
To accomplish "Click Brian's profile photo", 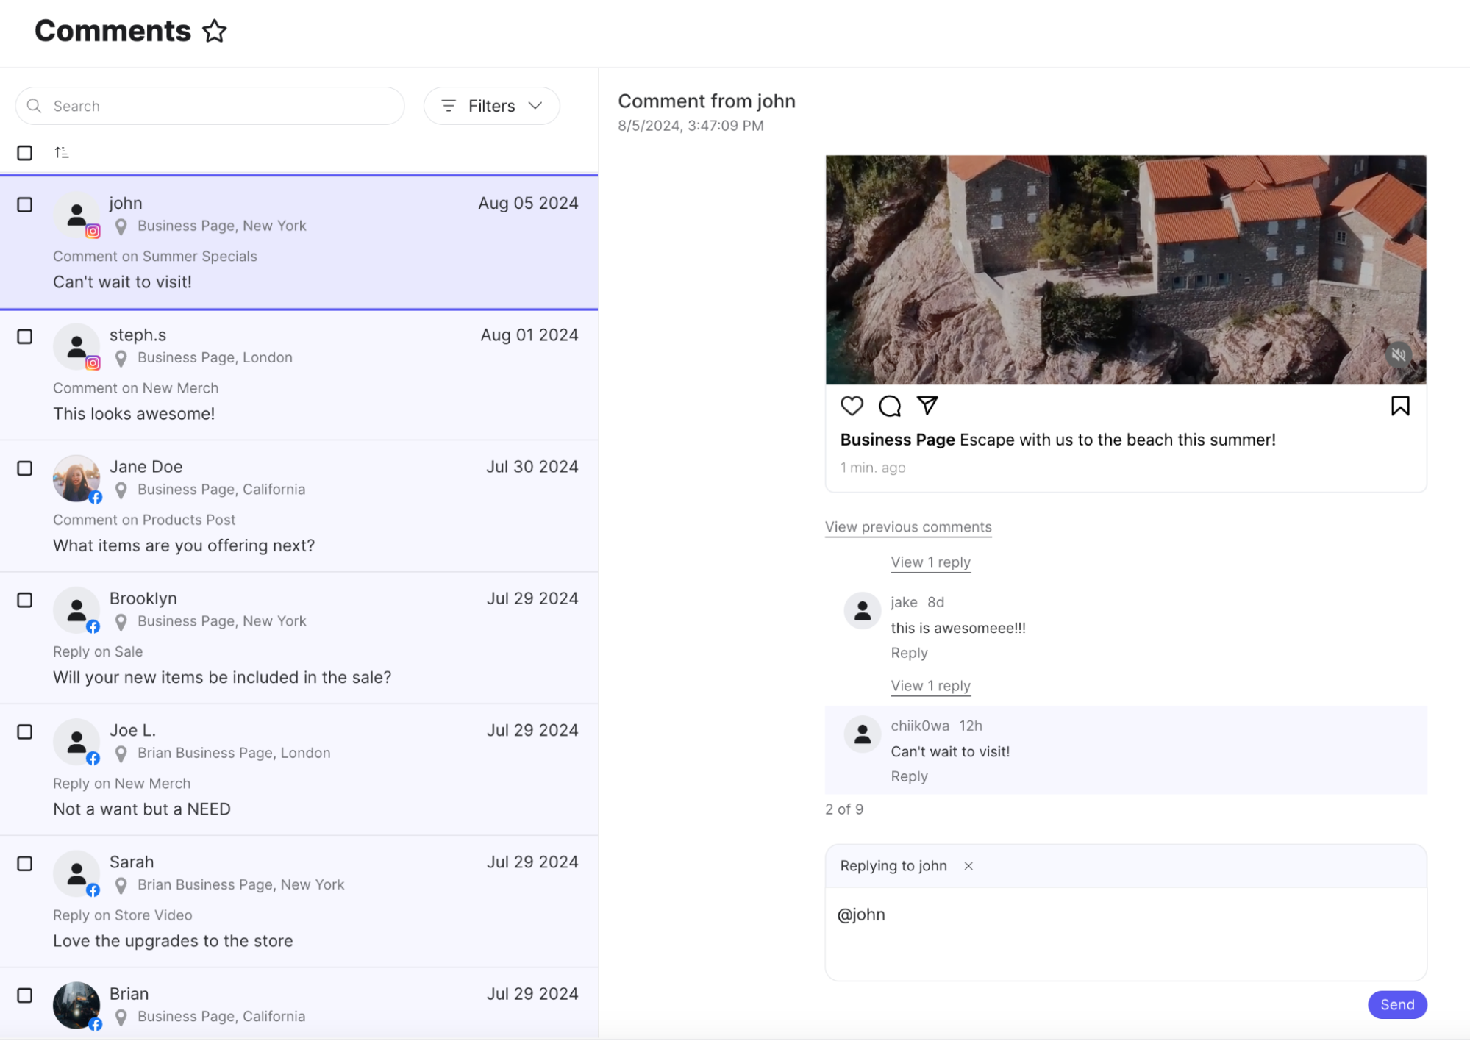I will 76,1004.
